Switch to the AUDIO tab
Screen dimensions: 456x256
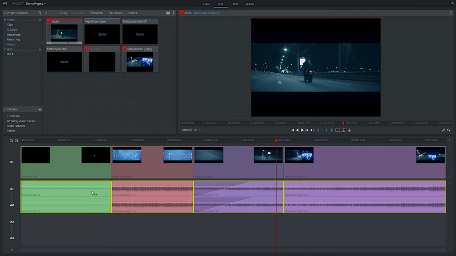pos(250,4)
